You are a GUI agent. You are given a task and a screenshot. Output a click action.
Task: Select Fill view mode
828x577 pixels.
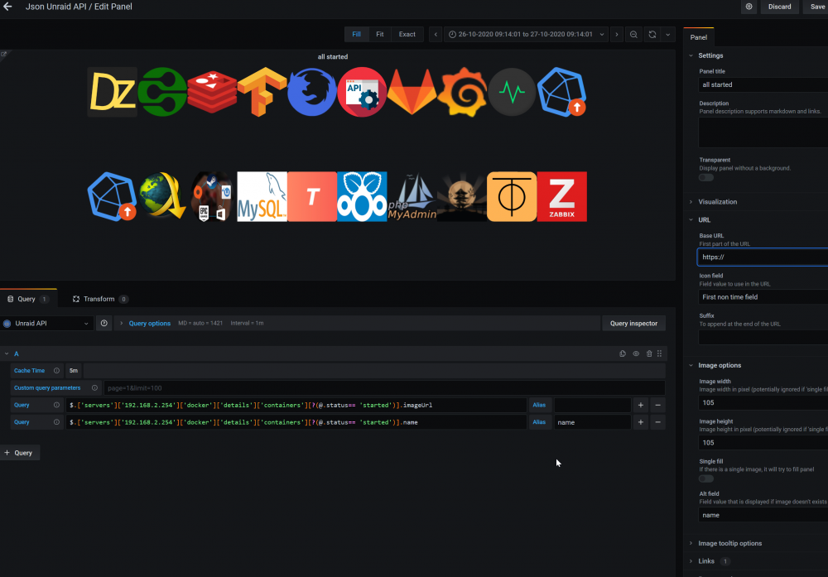[356, 34]
